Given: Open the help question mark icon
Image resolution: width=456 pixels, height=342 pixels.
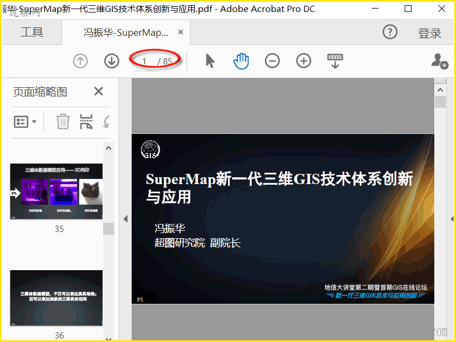Looking at the screenshot, I should 390,32.
